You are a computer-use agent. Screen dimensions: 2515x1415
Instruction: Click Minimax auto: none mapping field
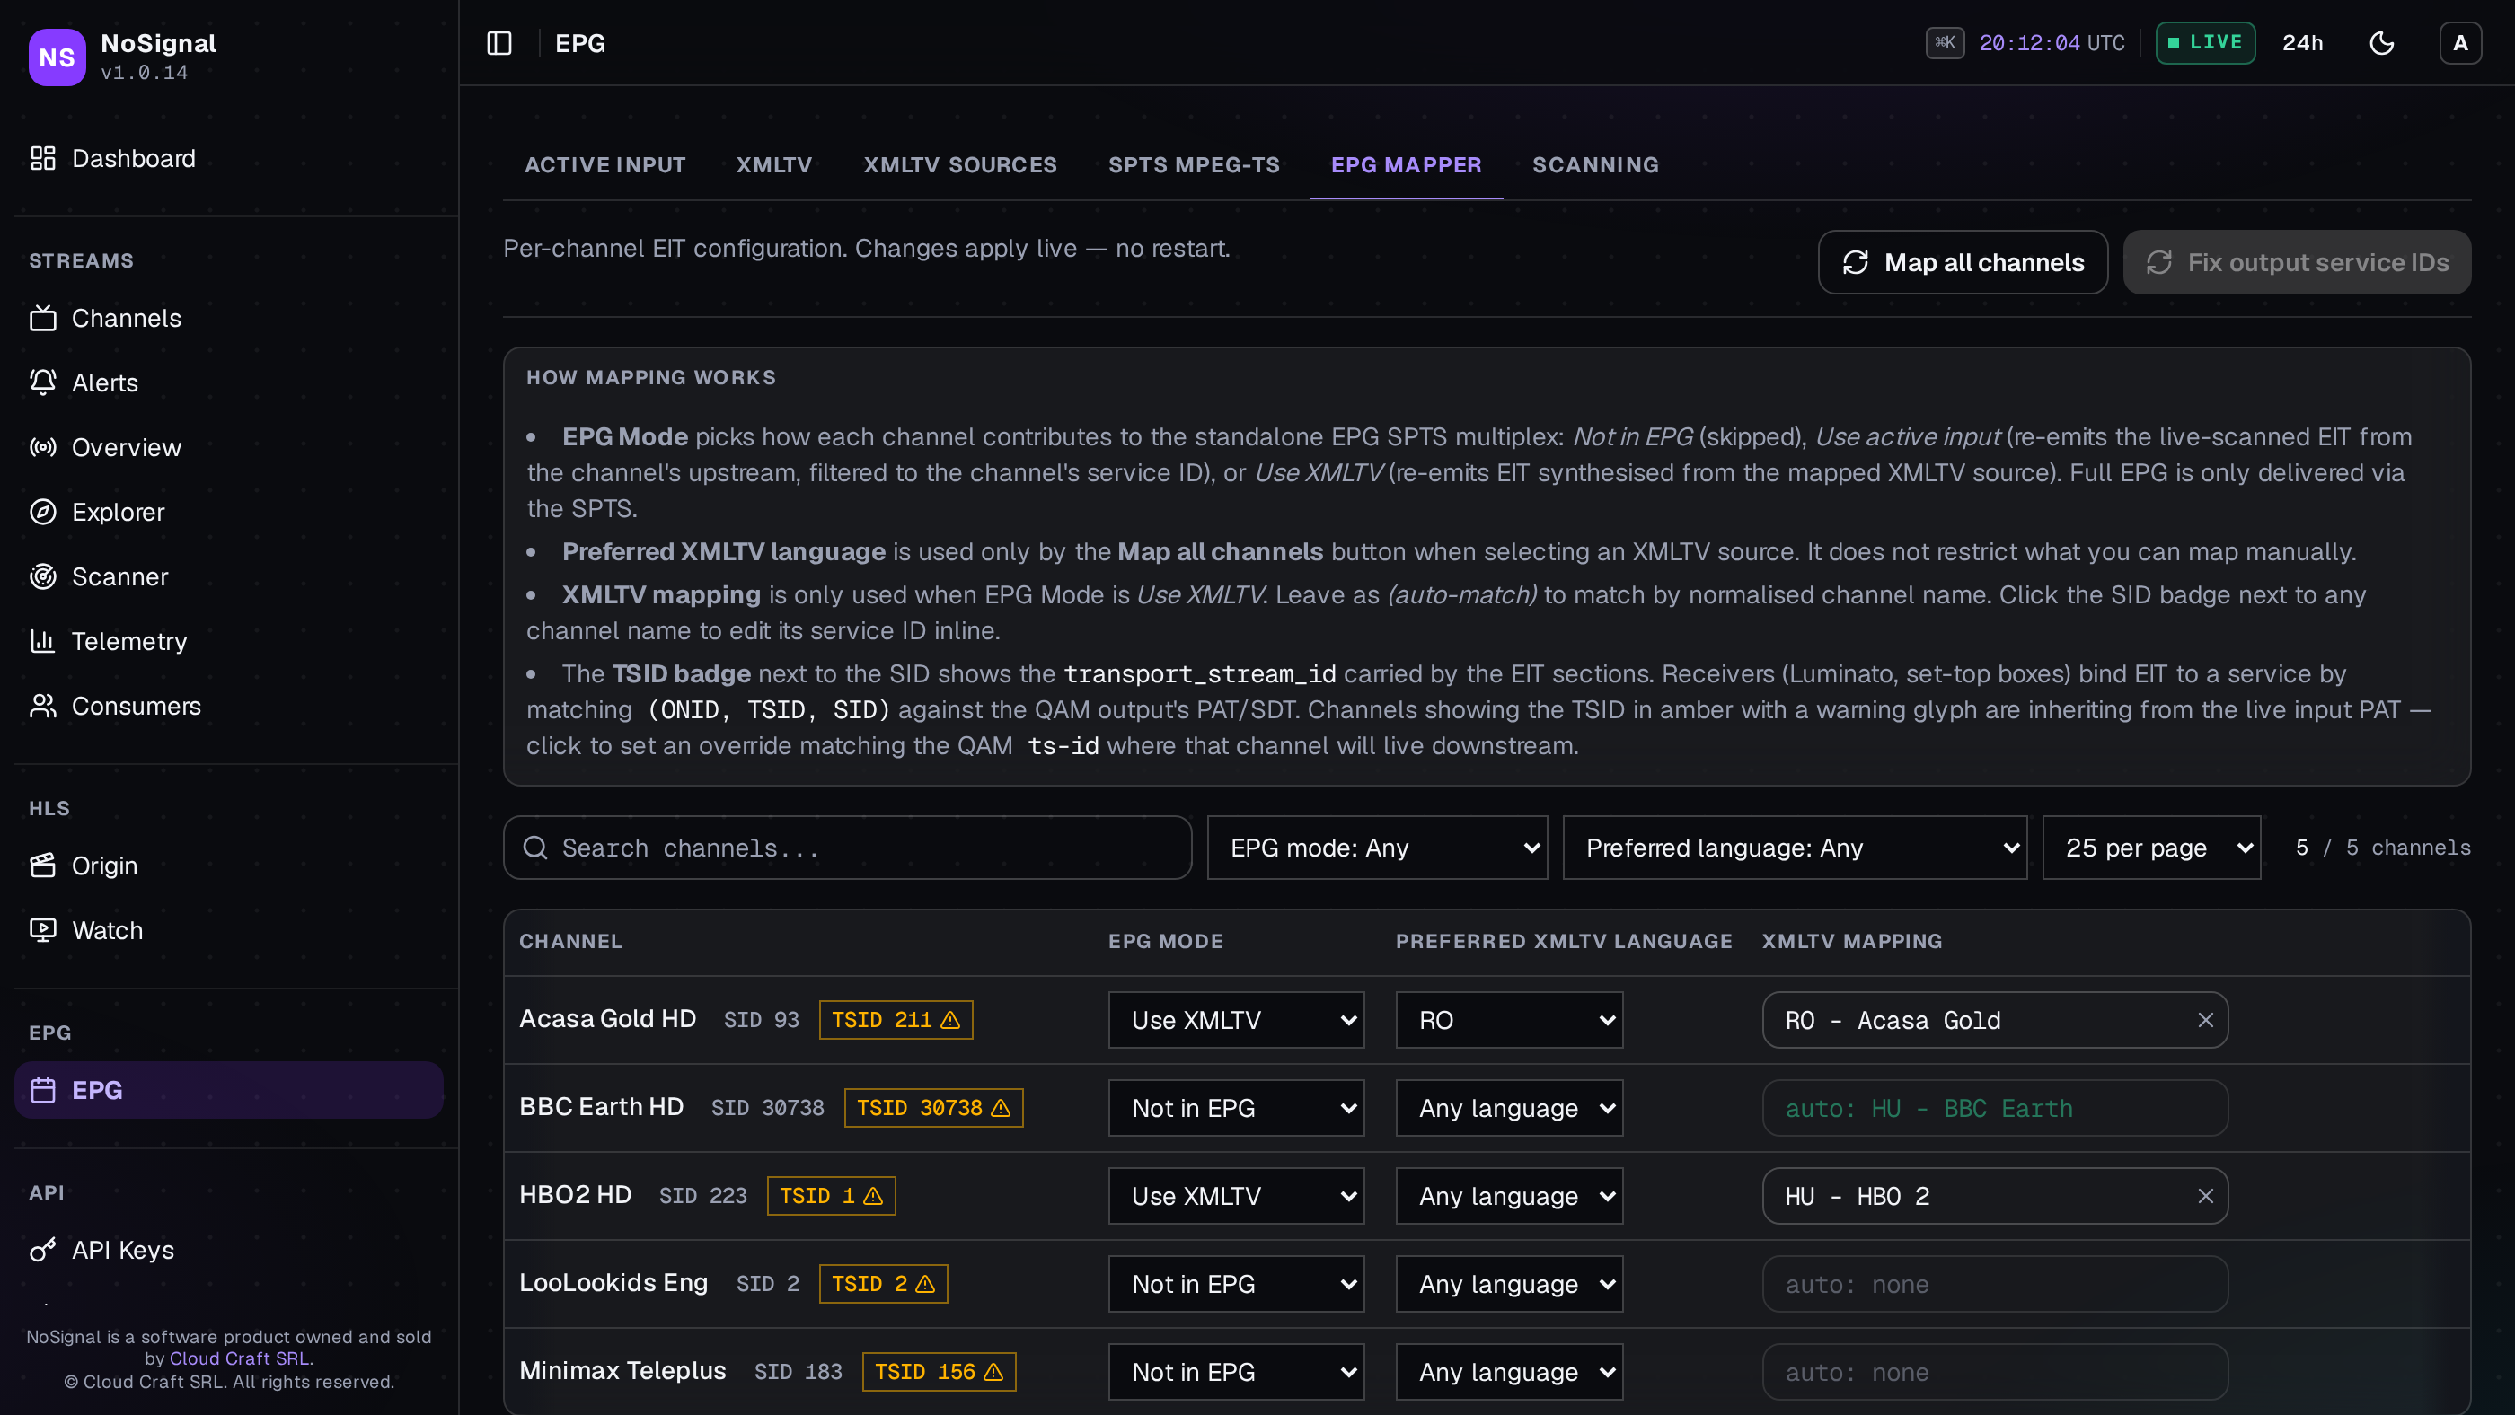click(1995, 1372)
